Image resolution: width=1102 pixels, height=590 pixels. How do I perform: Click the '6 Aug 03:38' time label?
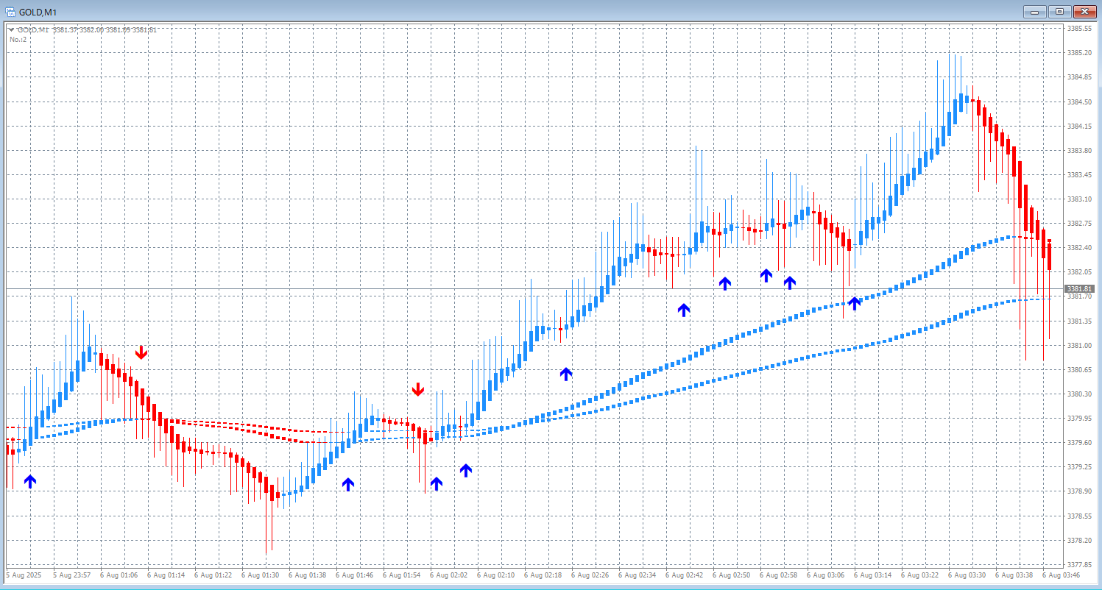tap(1014, 575)
